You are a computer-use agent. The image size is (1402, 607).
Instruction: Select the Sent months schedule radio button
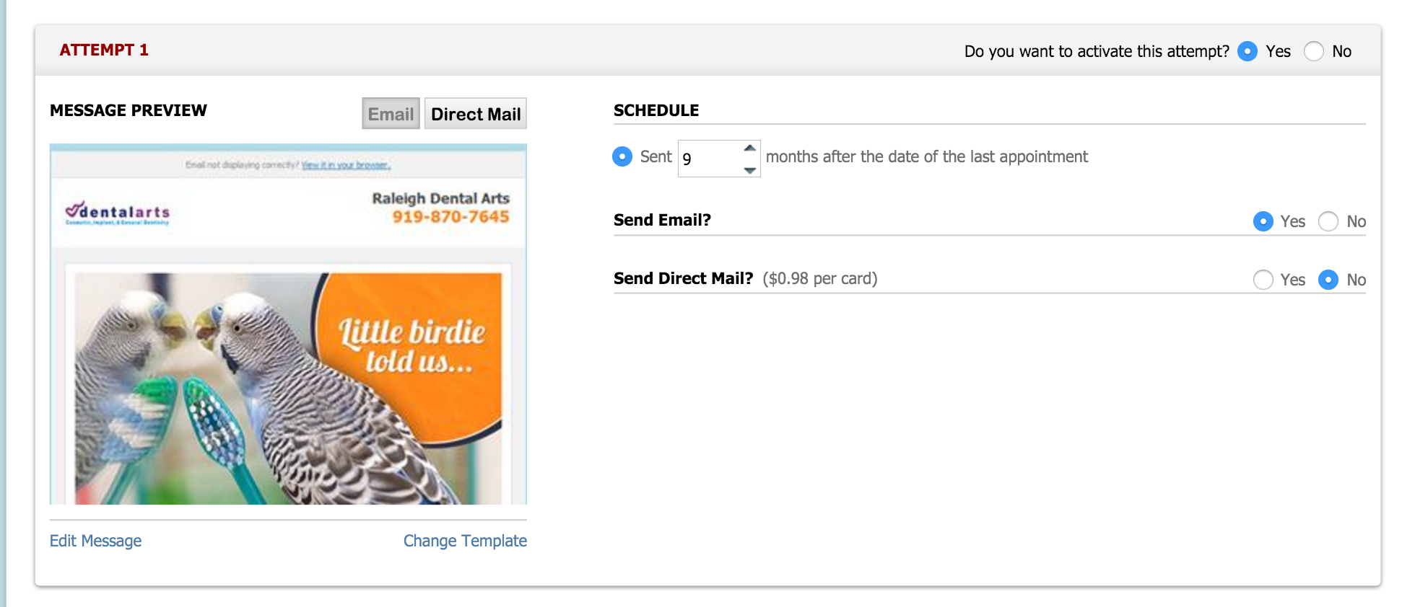(x=622, y=156)
